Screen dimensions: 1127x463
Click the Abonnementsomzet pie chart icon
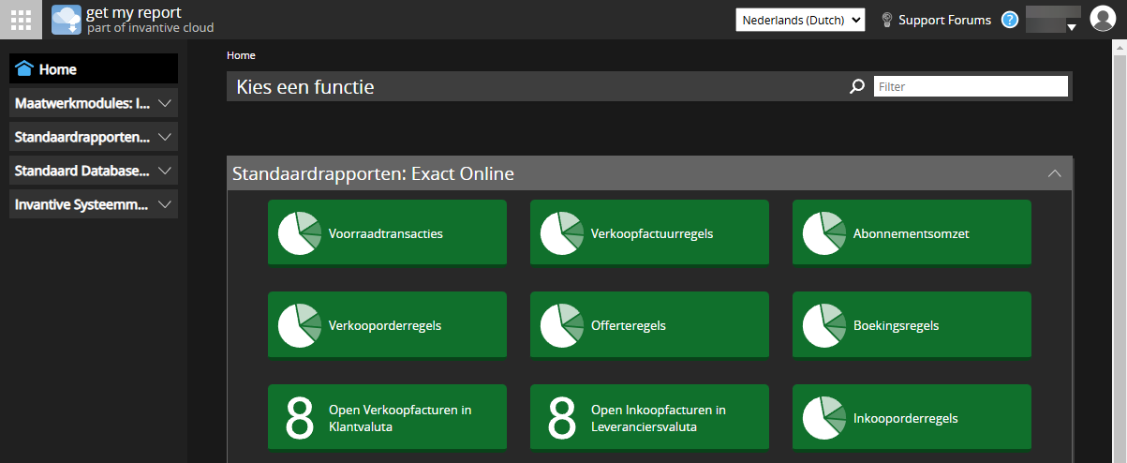(824, 233)
